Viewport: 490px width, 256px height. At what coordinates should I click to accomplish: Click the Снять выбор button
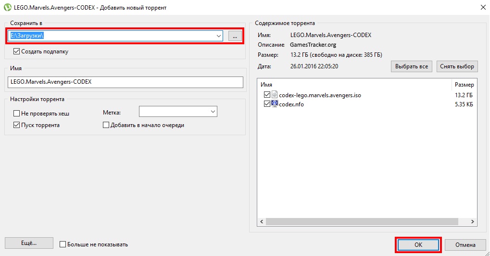tap(457, 66)
